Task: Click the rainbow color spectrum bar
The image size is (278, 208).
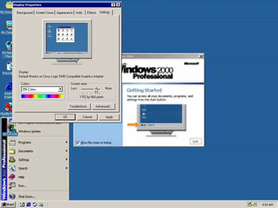Action: click(42, 96)
